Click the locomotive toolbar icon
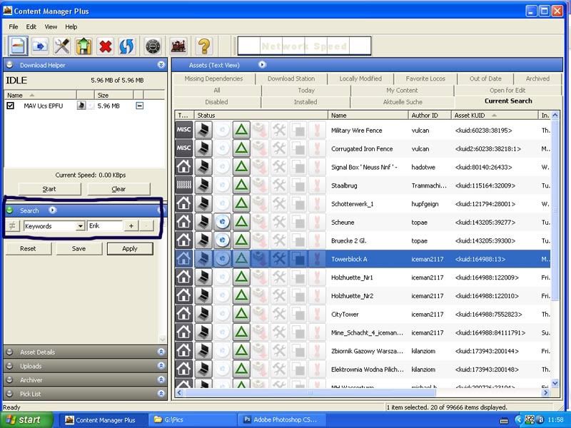The width and height of the screenshot is (571, 428). [x=178, y=46]
